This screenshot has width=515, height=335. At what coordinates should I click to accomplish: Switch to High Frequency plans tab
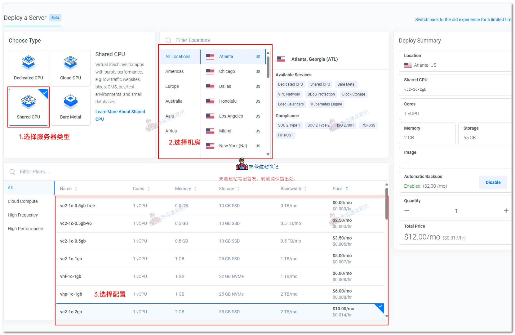[x=23, y=215]
